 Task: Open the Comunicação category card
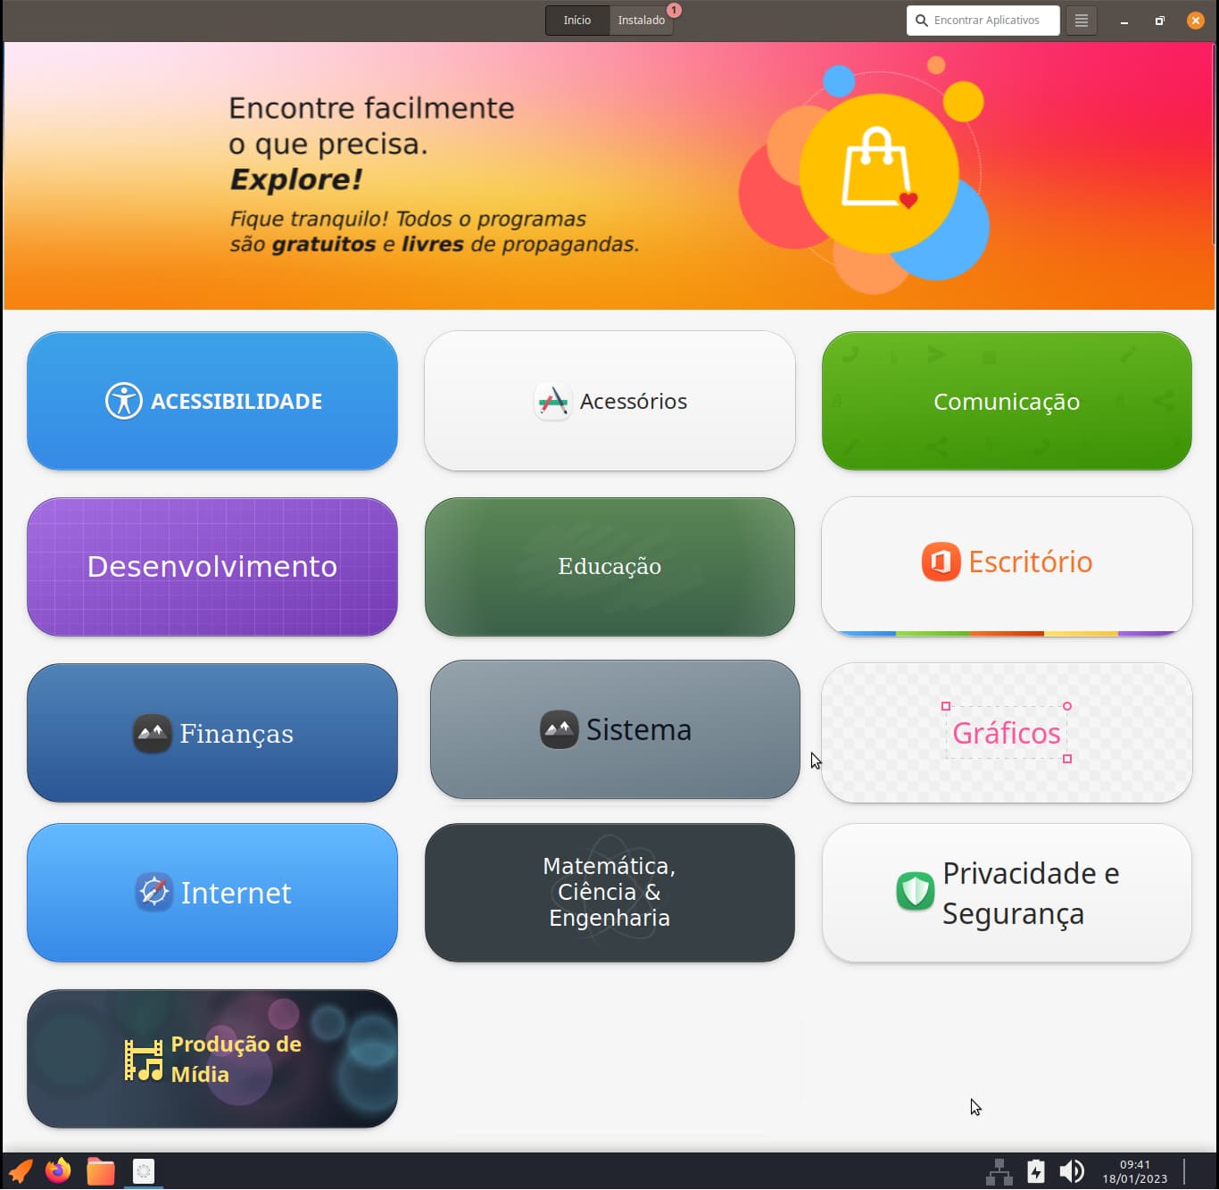point(1007,401)
